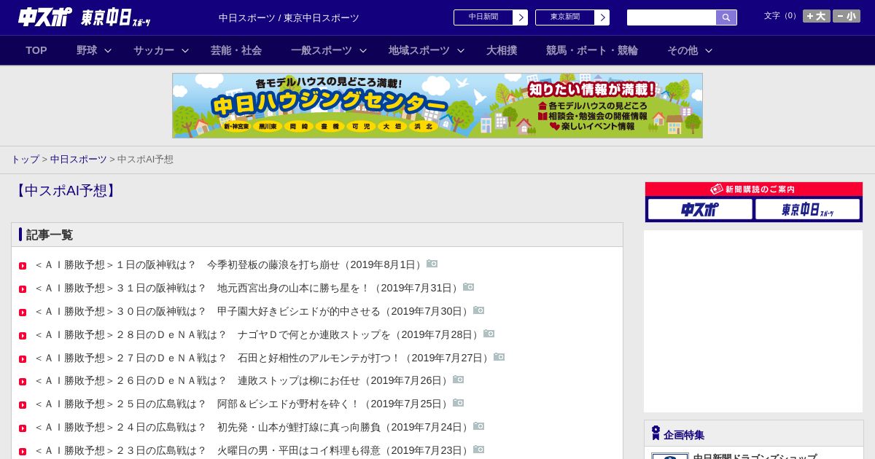Click 新聞購読のご案内 red header
This screenshot has height=459, width=875.
coord(754,189)
